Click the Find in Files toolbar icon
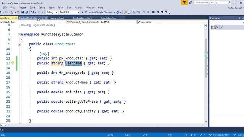Screen dimensions: 244x137 (125, 12)
